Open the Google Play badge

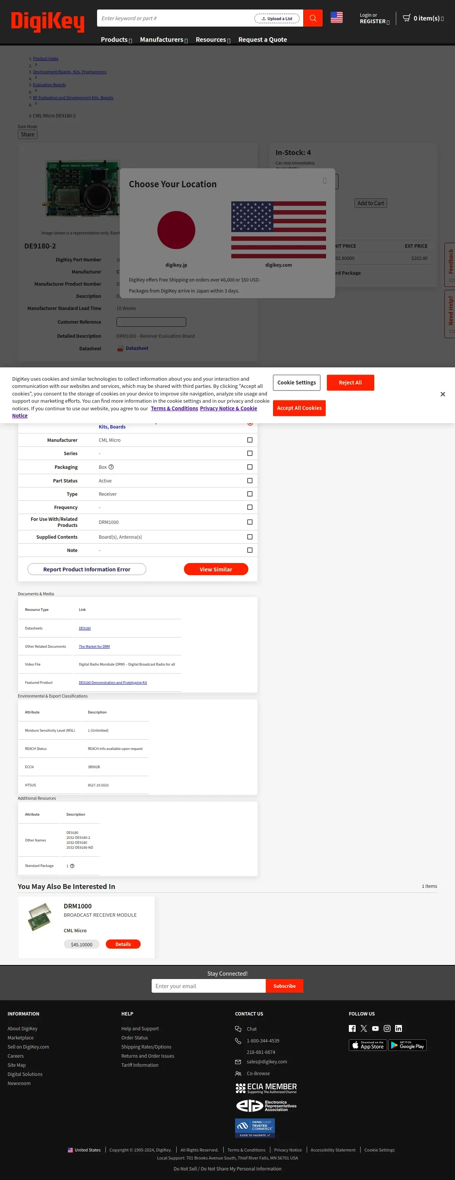(408, 1045)
